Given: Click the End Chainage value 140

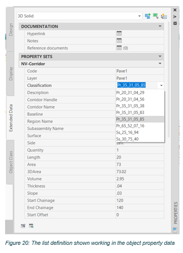Looking at the screenshot, I should 120,208.
